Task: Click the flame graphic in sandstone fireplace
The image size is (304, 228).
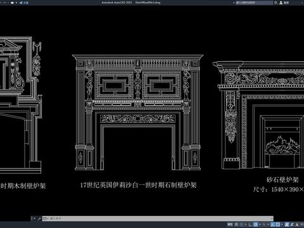Action: pyautogui.click(x=282, y=145)
